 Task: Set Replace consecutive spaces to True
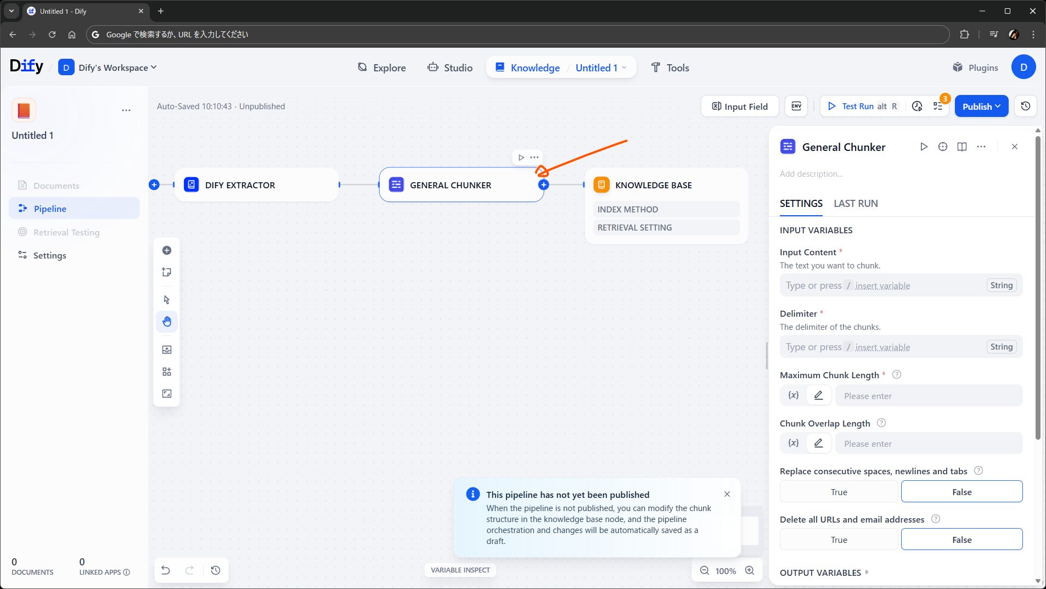point(839,492)
